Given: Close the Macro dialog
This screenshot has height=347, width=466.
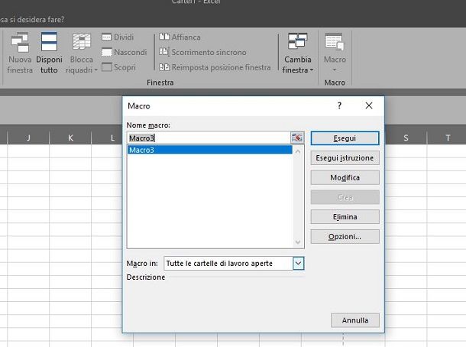Looking at the screenshot, I should (369, 105).
